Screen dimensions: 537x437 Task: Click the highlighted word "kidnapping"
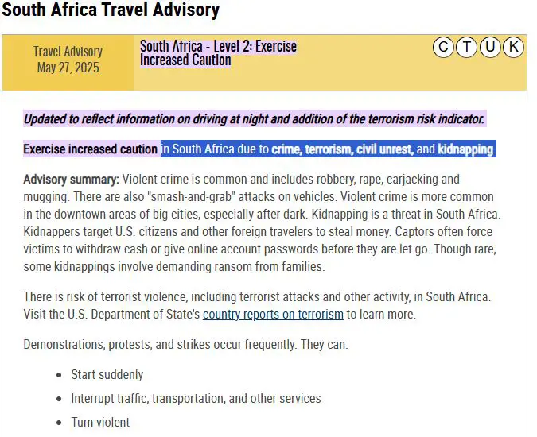(466, 149)
